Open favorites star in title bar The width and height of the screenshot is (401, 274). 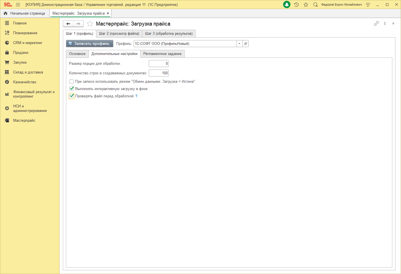pos(306,4)
